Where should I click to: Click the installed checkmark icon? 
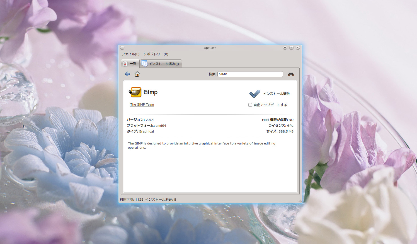pyautogui.click(x=255, y=94)
